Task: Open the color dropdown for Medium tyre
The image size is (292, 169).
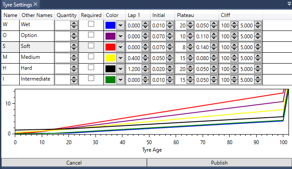Action: pyautogui.click(x=120, y=58)
